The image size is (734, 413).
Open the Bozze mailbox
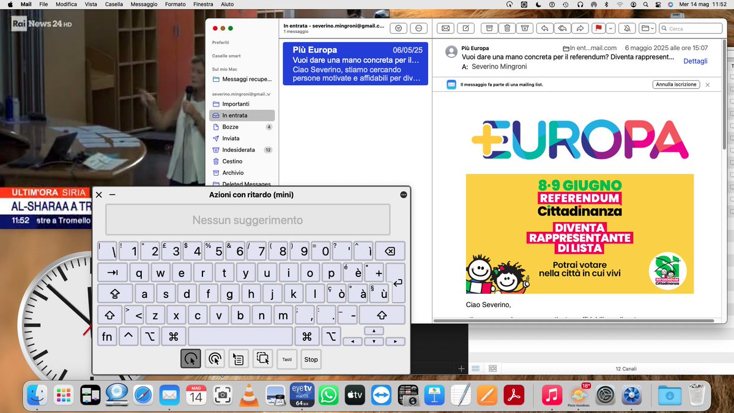pyautogui.click(x=242, y=127)
